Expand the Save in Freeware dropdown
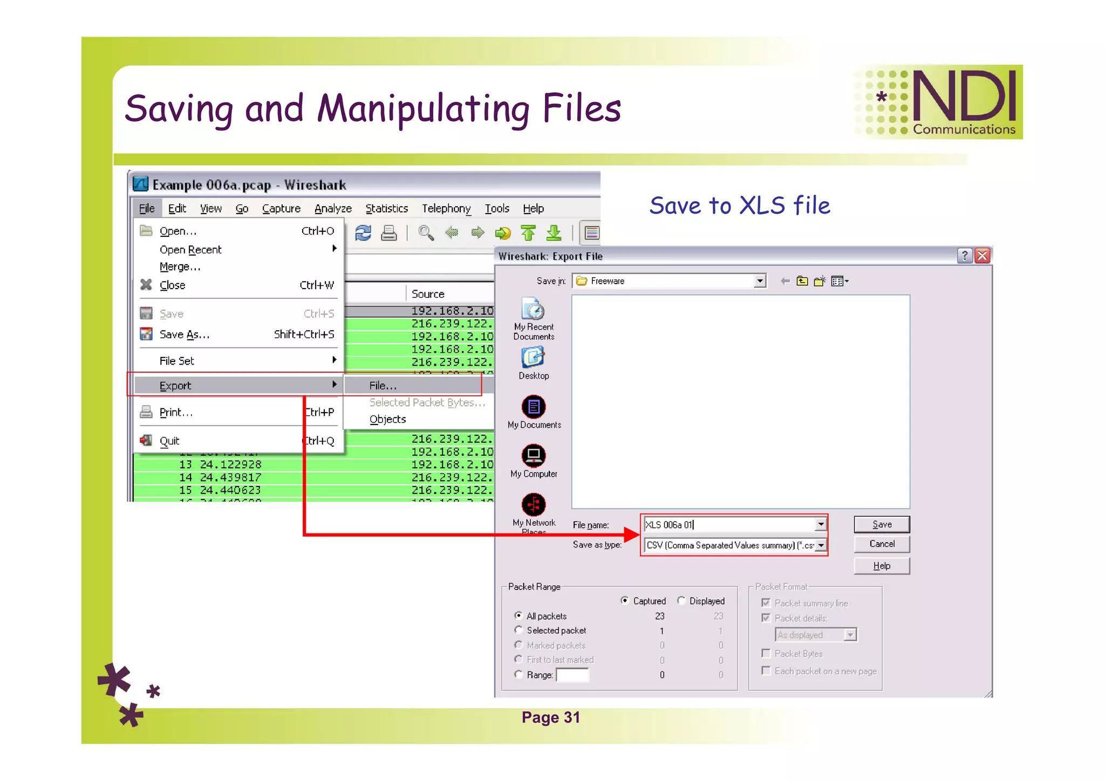Screen dimensions: 1105x781 coord(760,281)
